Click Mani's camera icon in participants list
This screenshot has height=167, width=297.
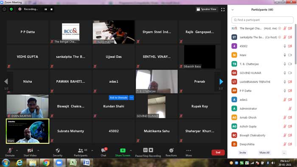pos(290,55)
